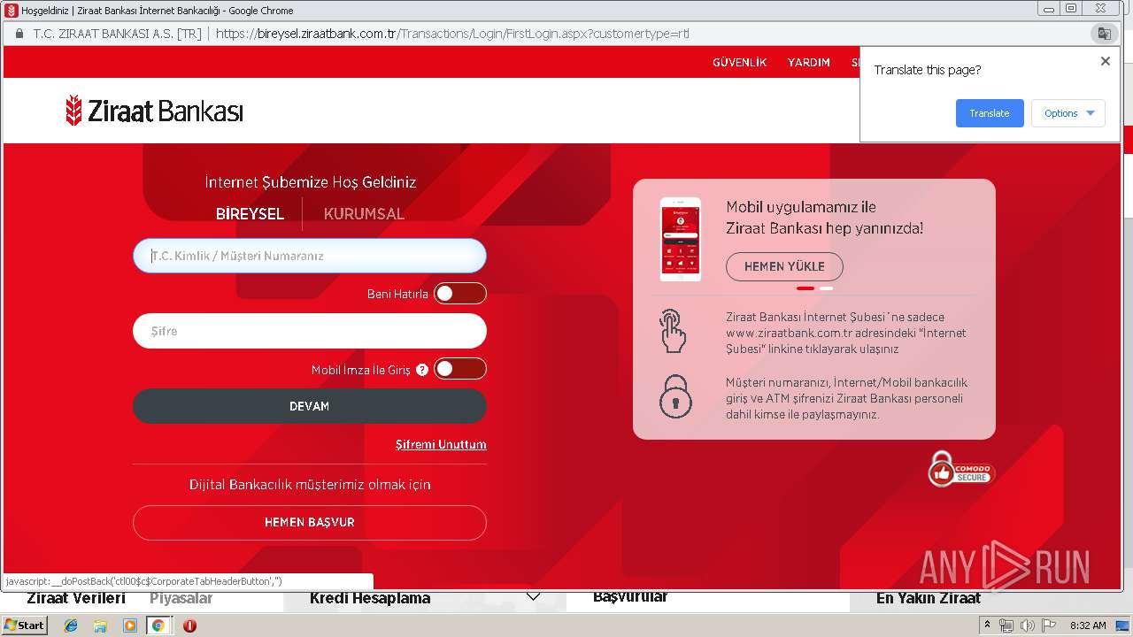1133x637 pixels.
Task: Select the BİREYSEL tab
Action: click(250, 214)
